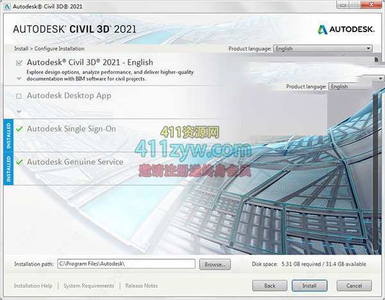Start installation with the Install button
385x300 pixels.
(x=309, y=285)
